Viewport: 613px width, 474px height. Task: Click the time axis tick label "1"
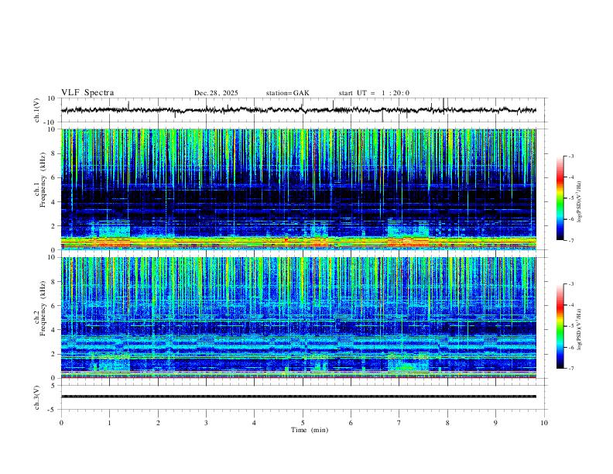pyautogui.click(x=109, y=423)
